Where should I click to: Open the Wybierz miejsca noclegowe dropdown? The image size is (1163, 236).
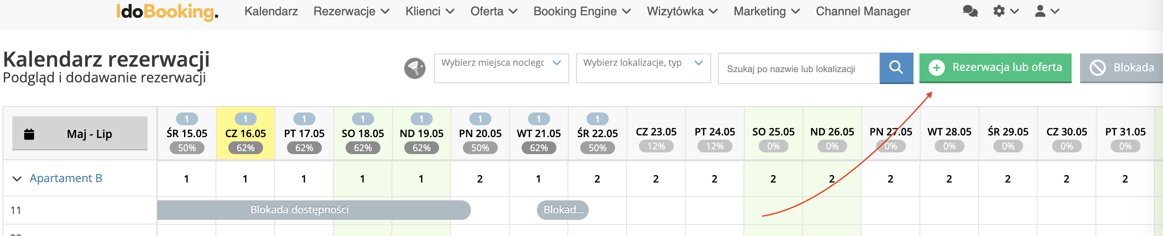coord(501,68)
